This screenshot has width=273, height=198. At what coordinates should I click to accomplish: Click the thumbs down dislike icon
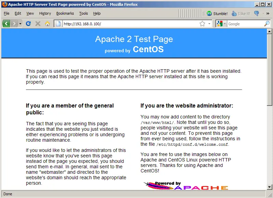point(257,13)
